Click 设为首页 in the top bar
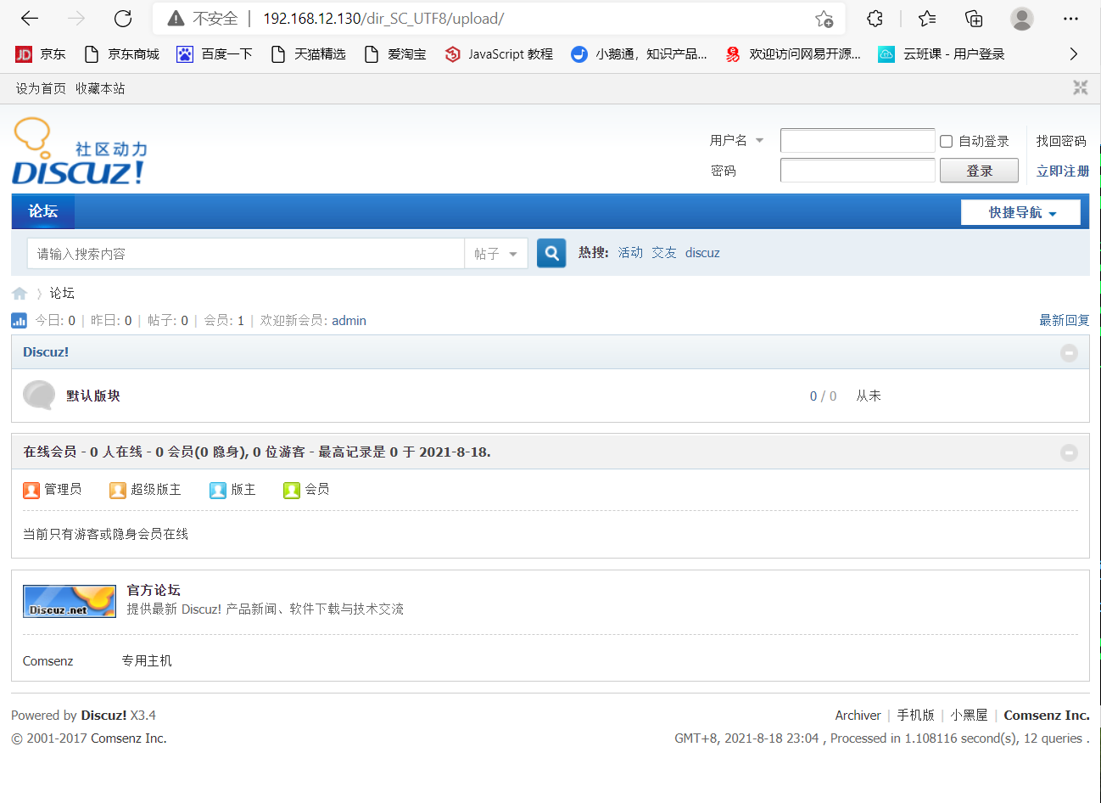Screen dimensions: 1101x803 [x=41, y=88]
